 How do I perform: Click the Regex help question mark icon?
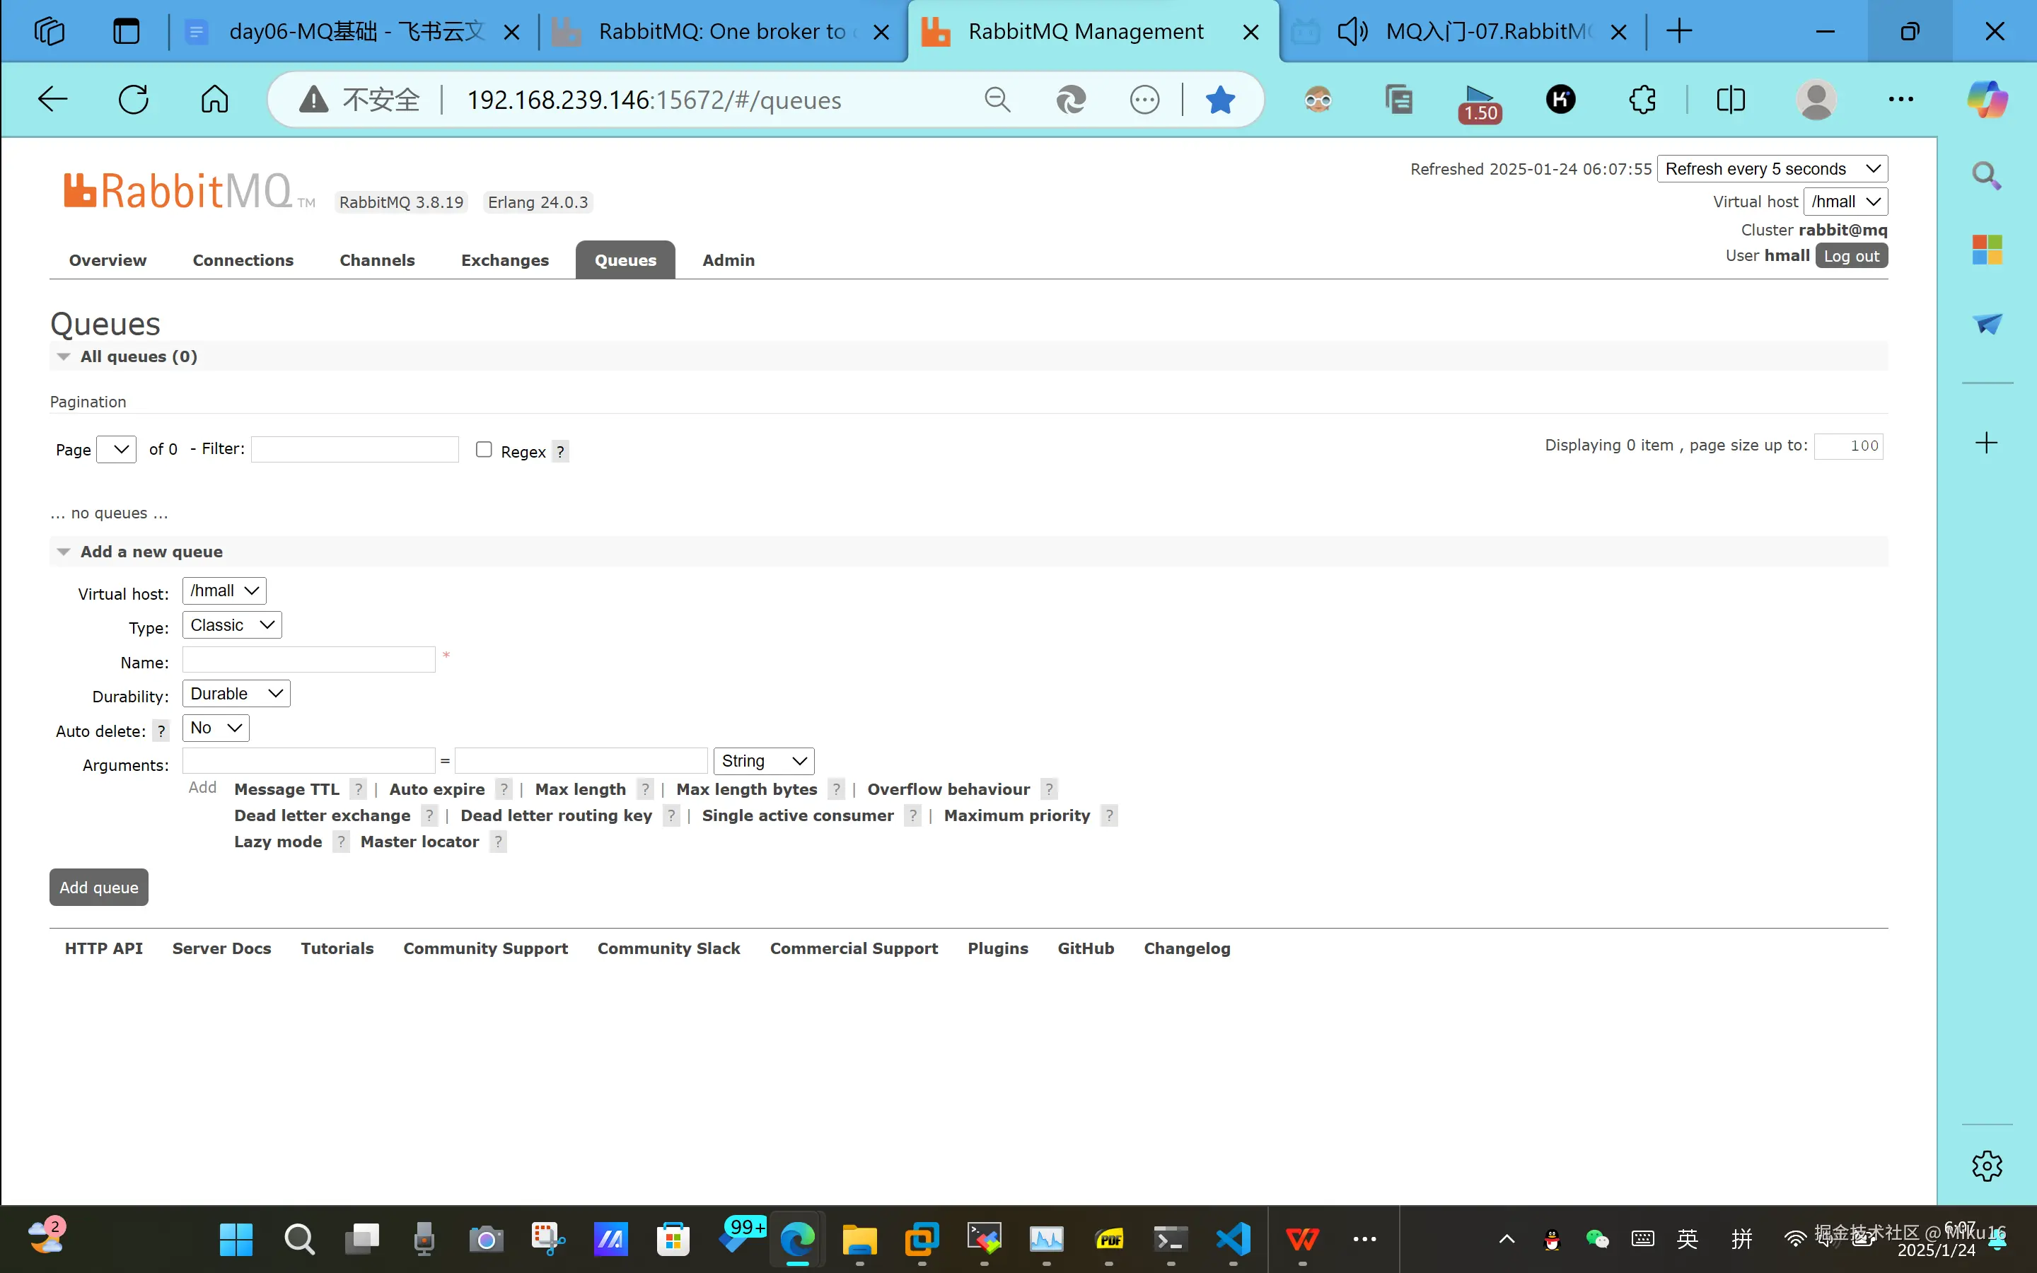561,451
